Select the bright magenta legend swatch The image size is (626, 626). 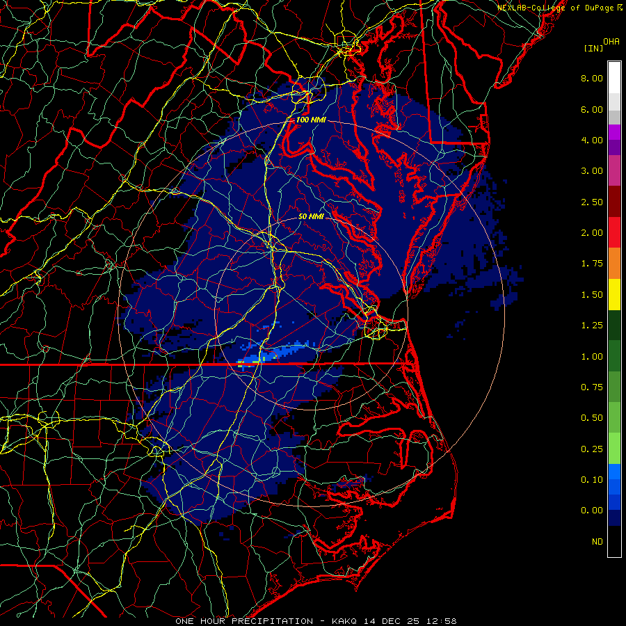(614, 132)
